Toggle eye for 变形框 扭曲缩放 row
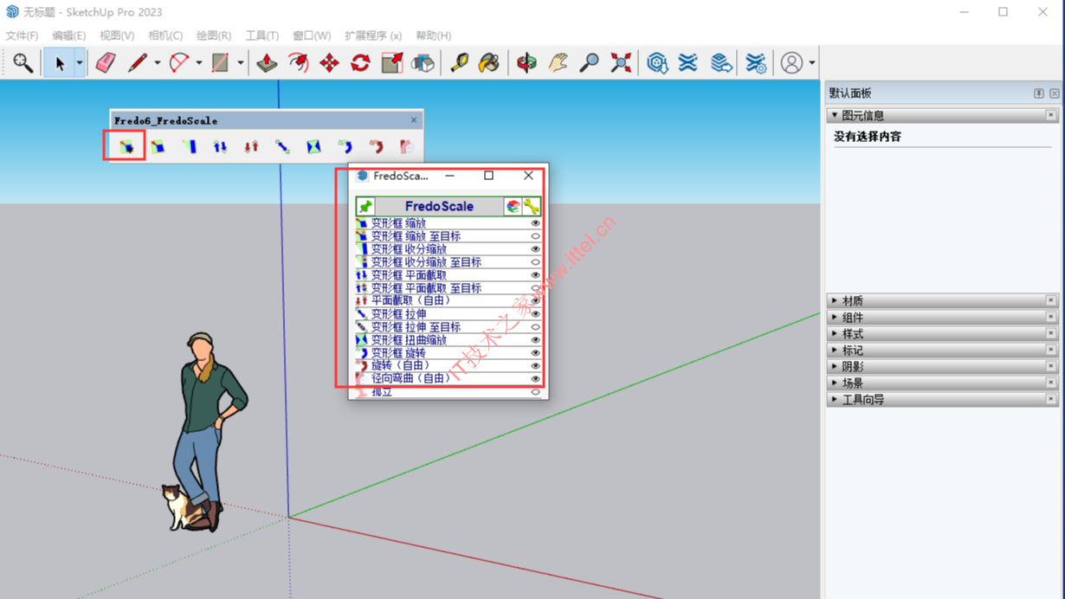 point(535,340)
